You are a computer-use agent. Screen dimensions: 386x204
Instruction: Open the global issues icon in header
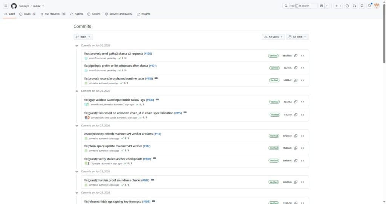pos(347,6)
